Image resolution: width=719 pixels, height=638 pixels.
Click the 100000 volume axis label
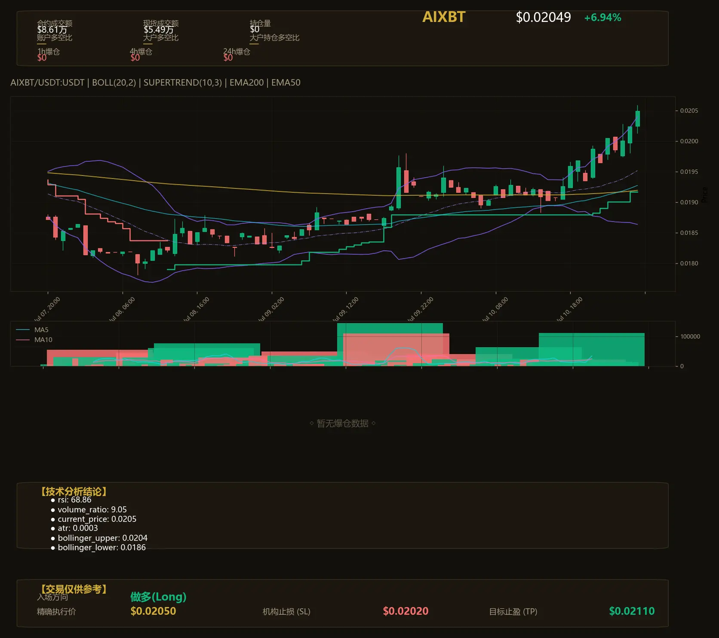click(690, 336)
